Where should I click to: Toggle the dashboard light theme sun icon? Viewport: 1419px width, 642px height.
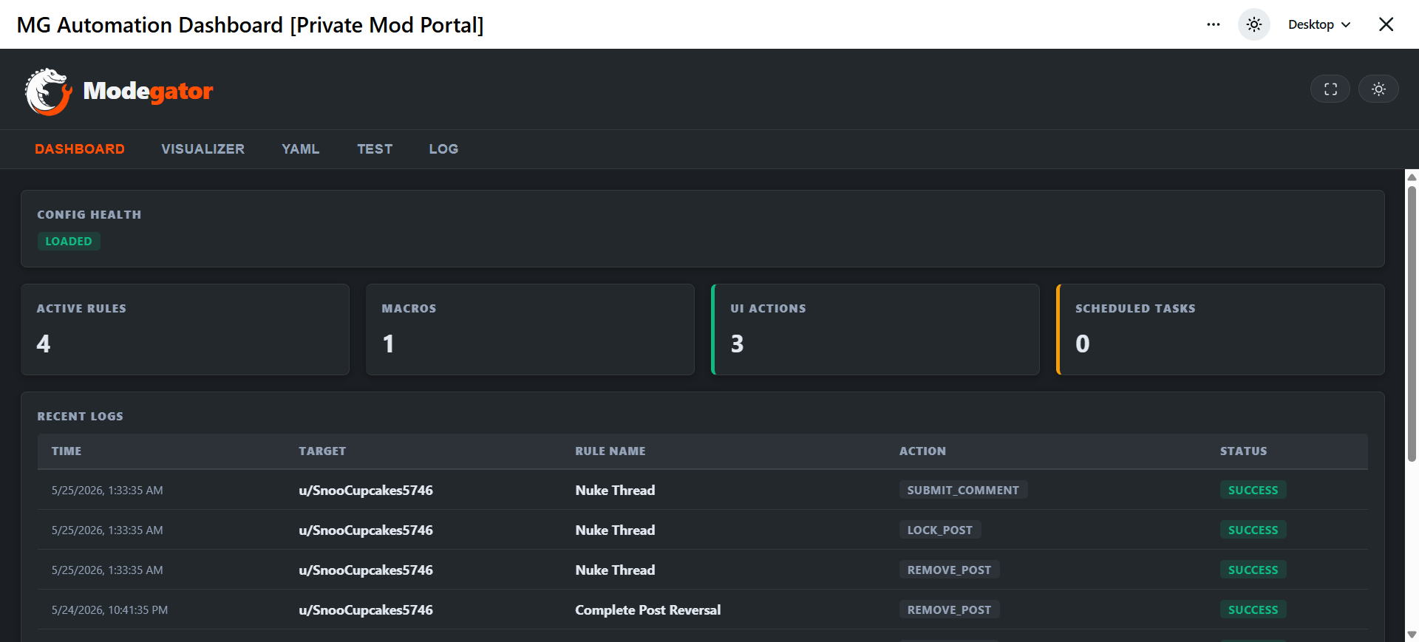(1378, 89)
